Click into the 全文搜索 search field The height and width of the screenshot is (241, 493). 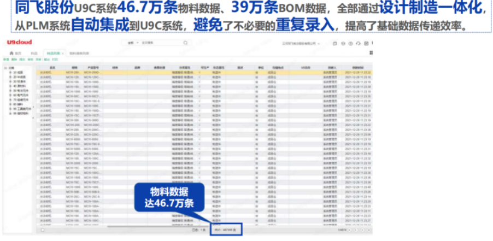point(160,43)
